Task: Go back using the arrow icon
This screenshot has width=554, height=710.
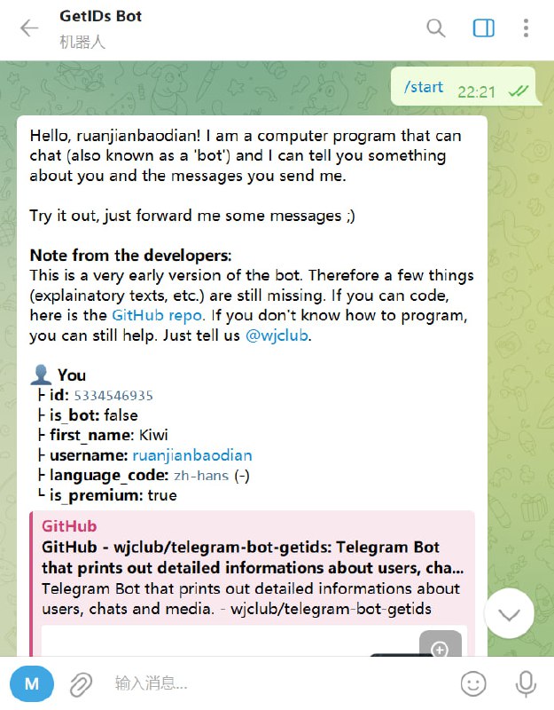Action: pyautogui.click(x=29, y=28)
